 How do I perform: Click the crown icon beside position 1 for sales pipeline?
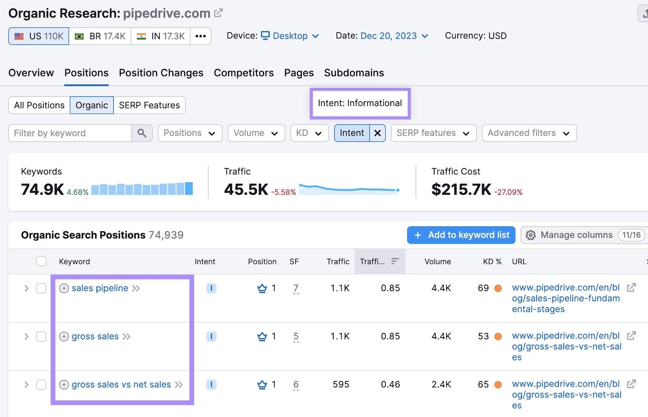point(262,288)
